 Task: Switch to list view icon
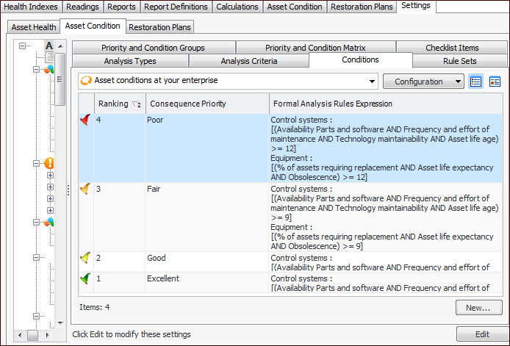point(476,82)
